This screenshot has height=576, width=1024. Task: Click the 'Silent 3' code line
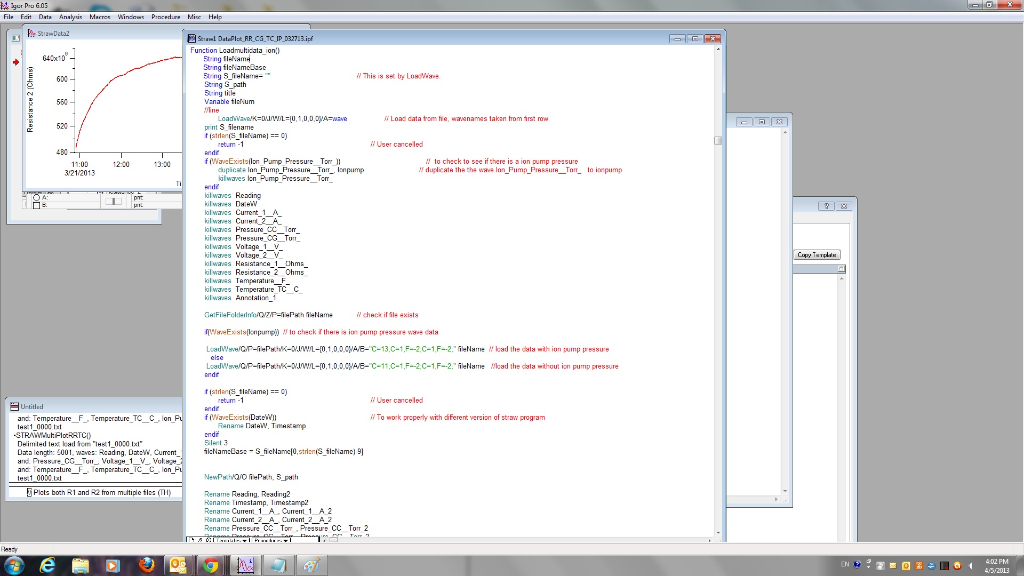point(216,443)
